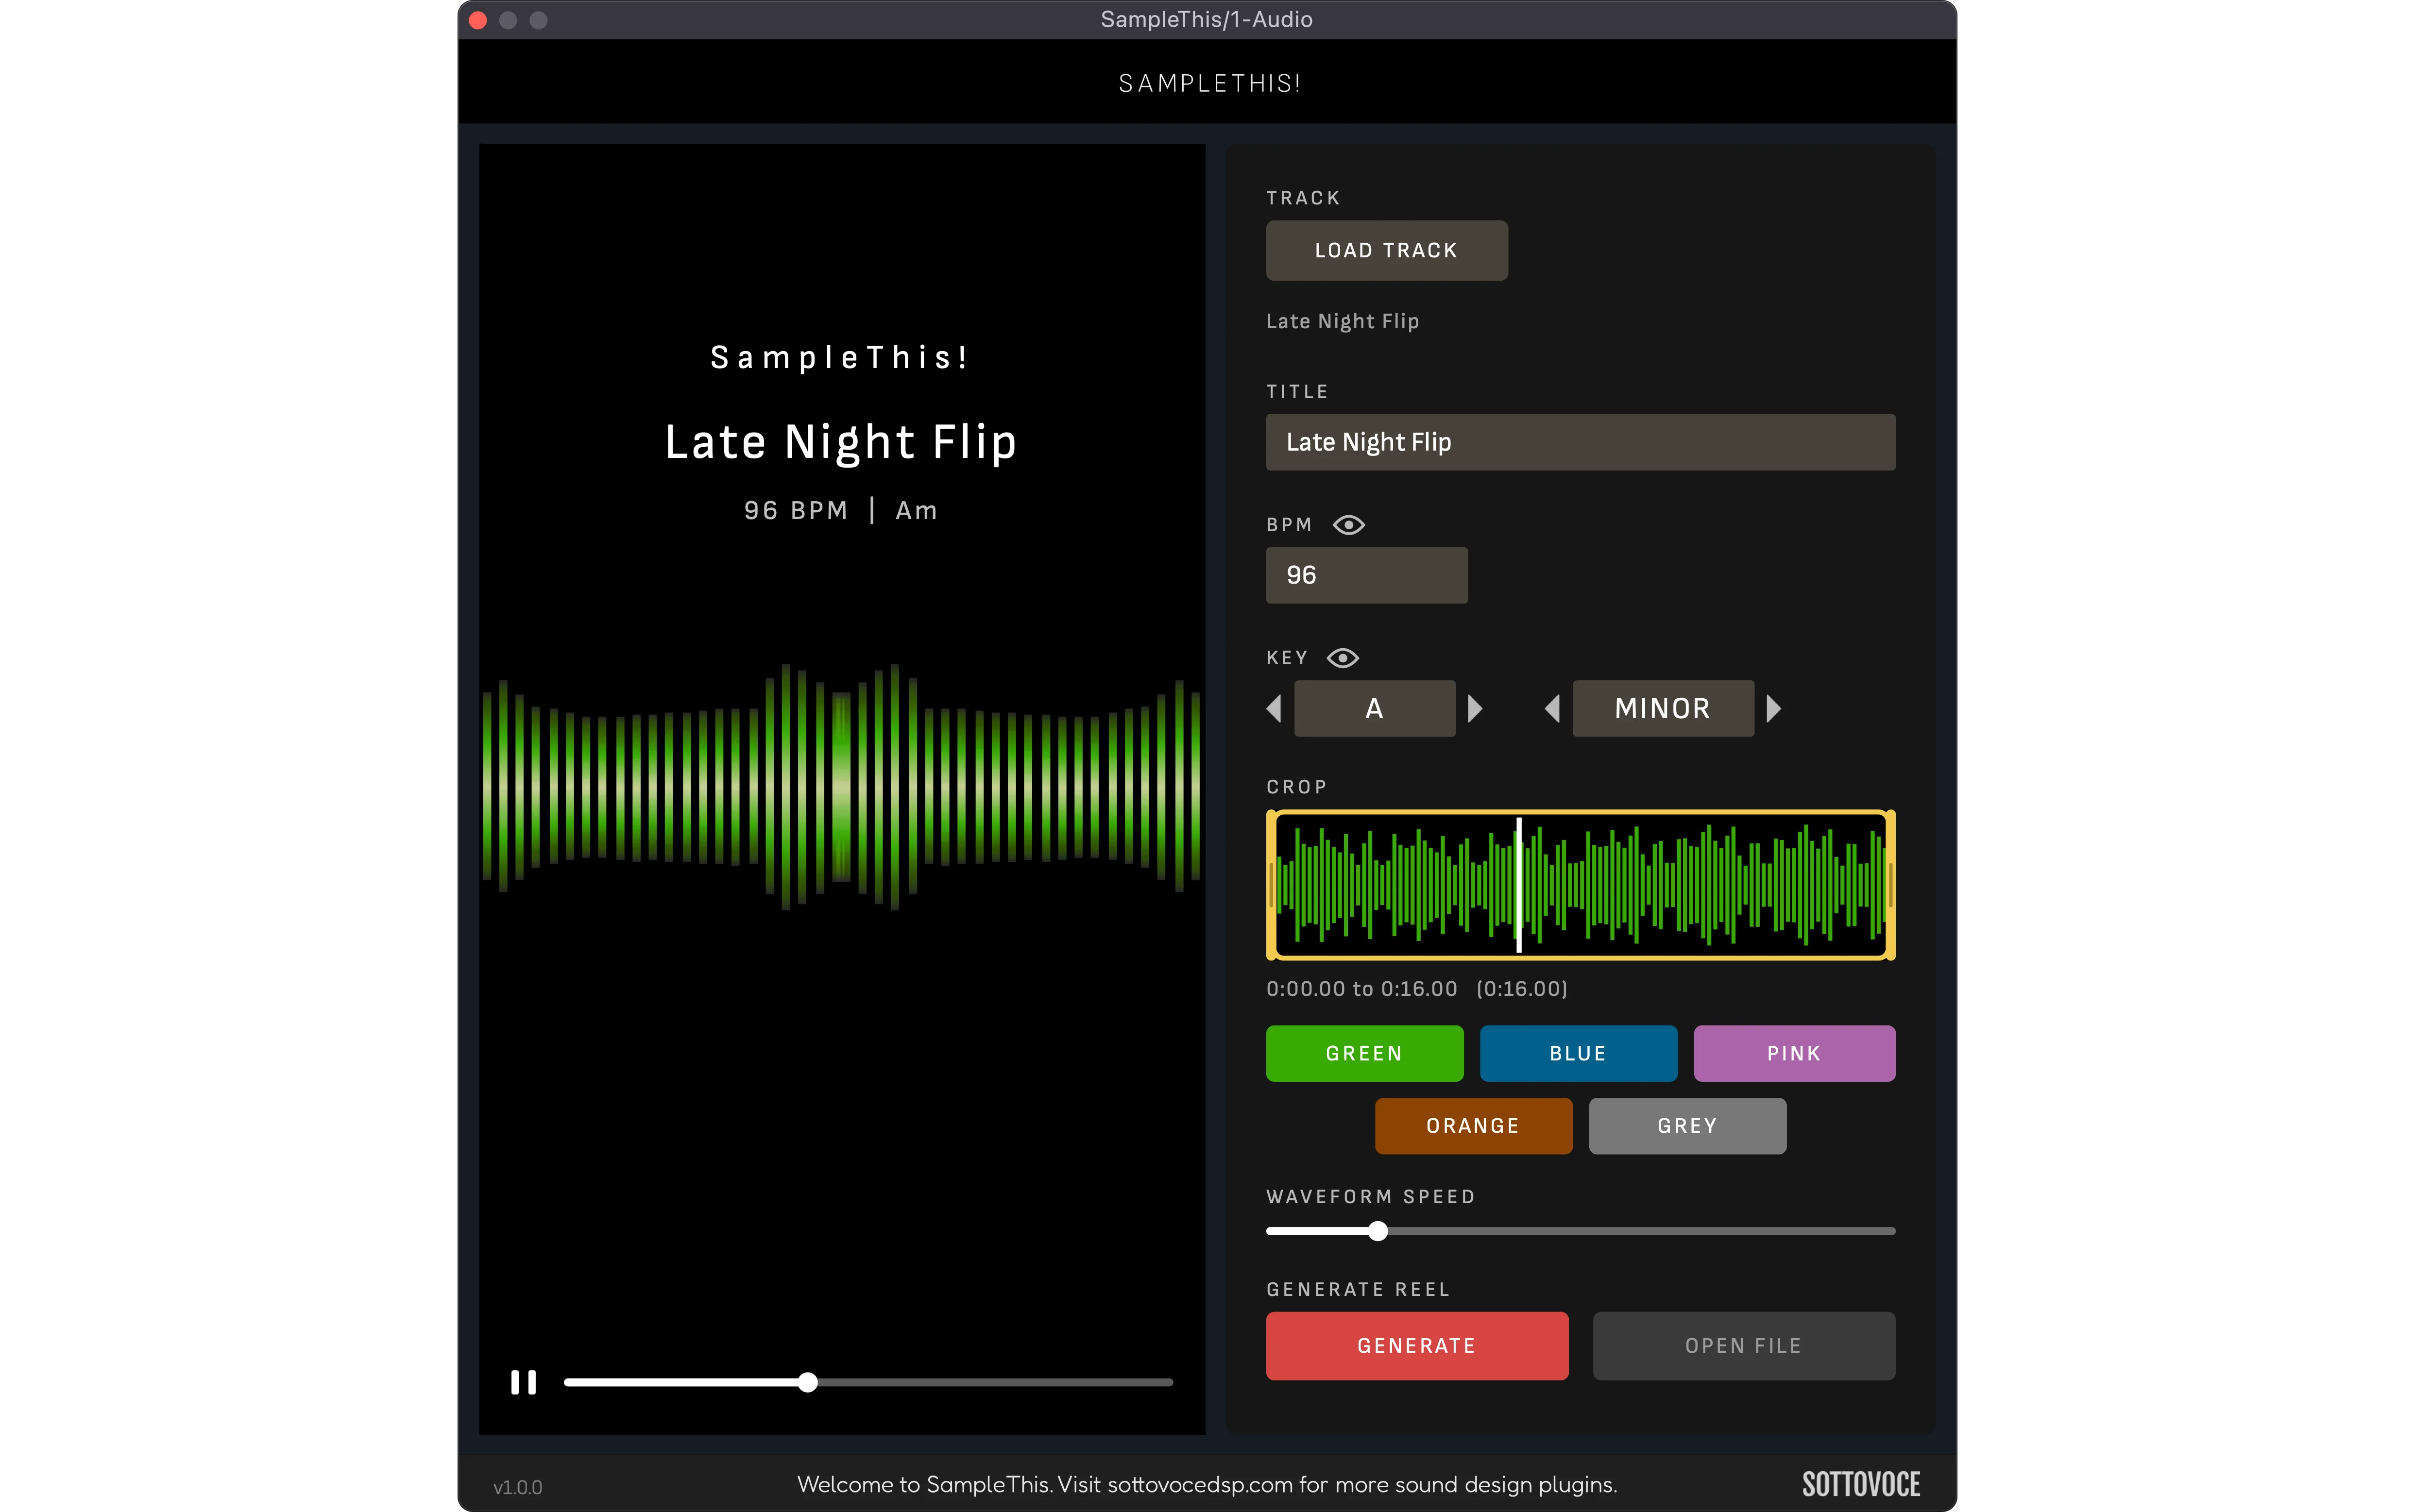
Task: Choose the GREEN color theme
Action: click(x=1364, y=1053)
